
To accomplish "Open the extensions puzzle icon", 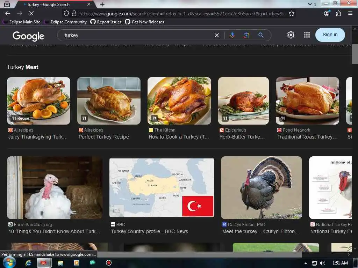I will pos(338,14).
